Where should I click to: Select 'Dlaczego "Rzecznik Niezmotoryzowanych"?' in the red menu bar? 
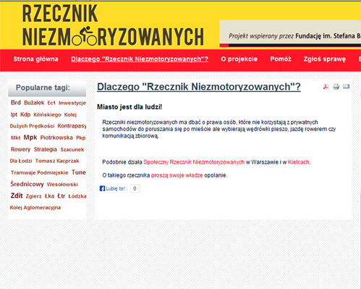[140, 59]
